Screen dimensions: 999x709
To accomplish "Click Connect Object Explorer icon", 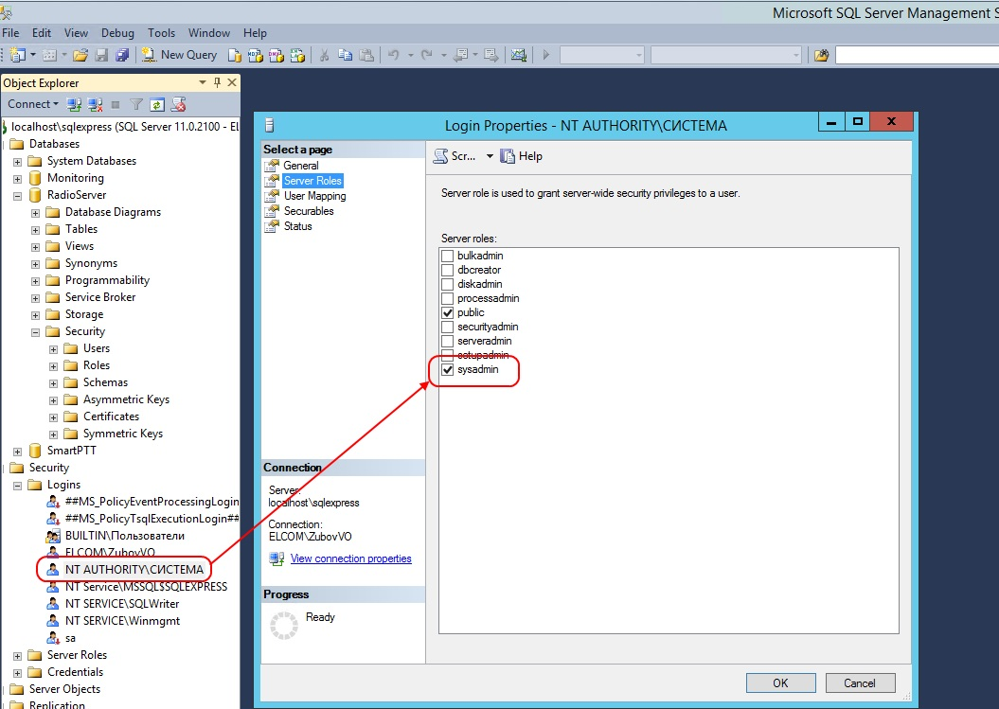I will click(74, 104).
